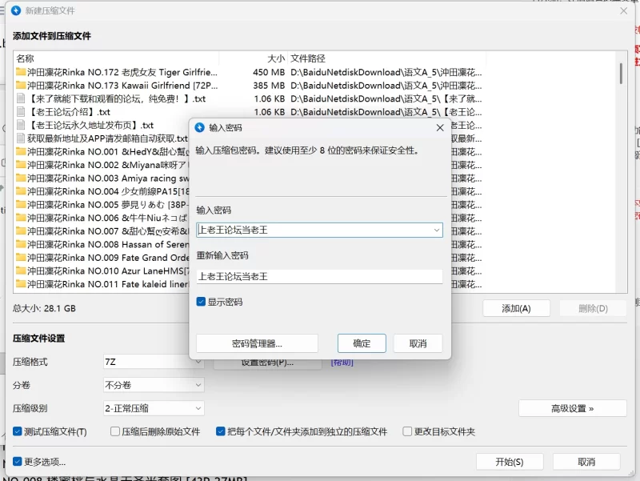The height and width of the screenshot is (481, 640).
Task: Toggle 把每个文件/文件夹添加到独立的压缩文件 checkbox
Action: (221, 431)
